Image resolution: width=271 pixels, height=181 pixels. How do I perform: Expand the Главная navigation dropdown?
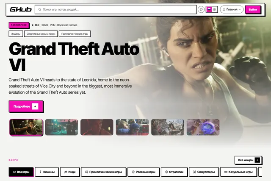click(x=232, y=9)
